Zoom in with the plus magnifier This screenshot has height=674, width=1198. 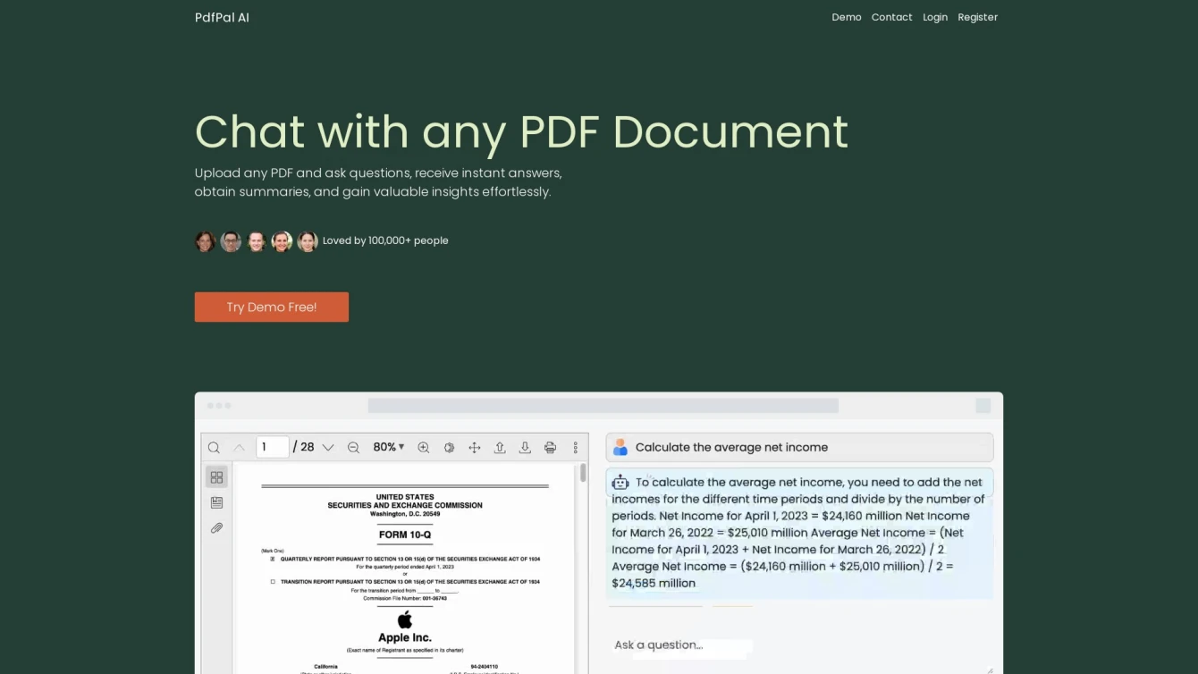424,447
